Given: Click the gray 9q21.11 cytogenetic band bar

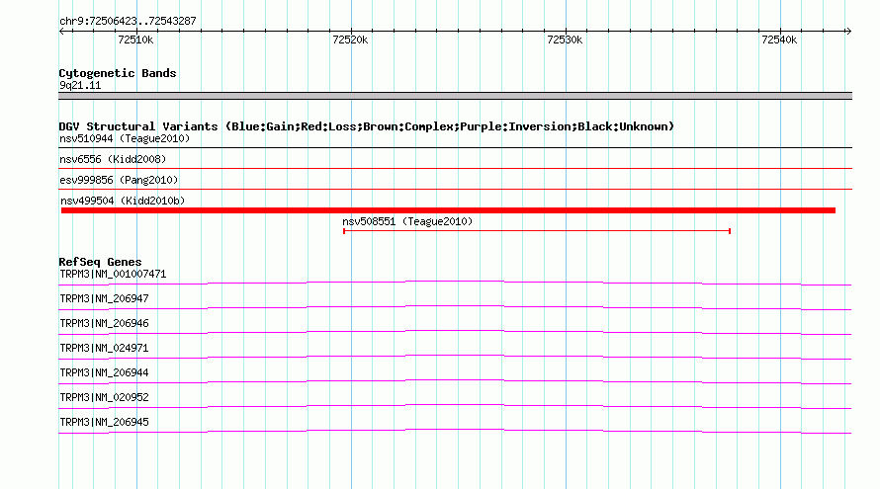Looking at the screenshot, I should (x=455, y=96).
